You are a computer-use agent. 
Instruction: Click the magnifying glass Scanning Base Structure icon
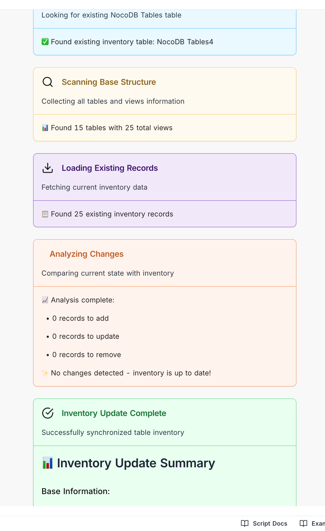tap(48, 82)
